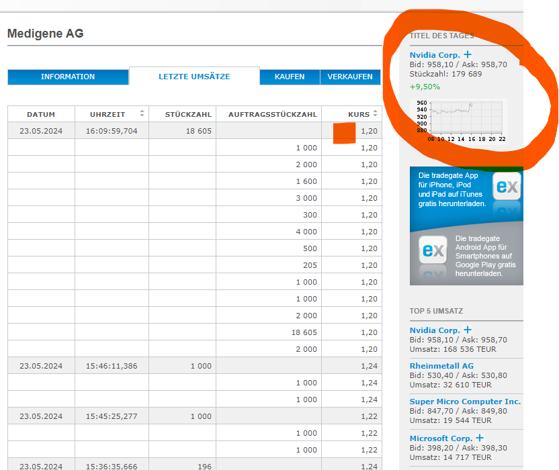Add Nvidia Corp. in Top 5 Umsatz via plus
This screenshot has width=559, height=470.
tap(468, 330)
